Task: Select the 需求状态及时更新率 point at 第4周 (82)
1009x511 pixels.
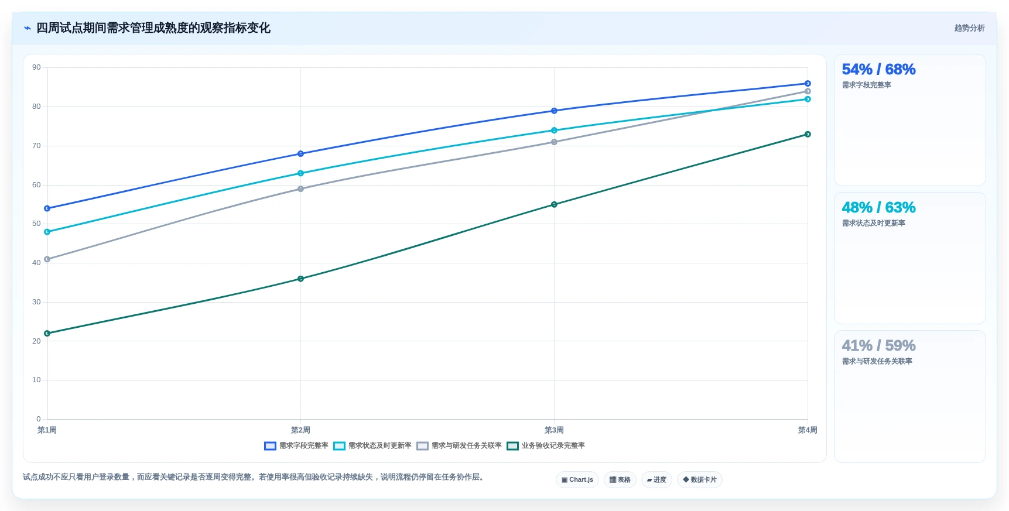Action: 808,100
